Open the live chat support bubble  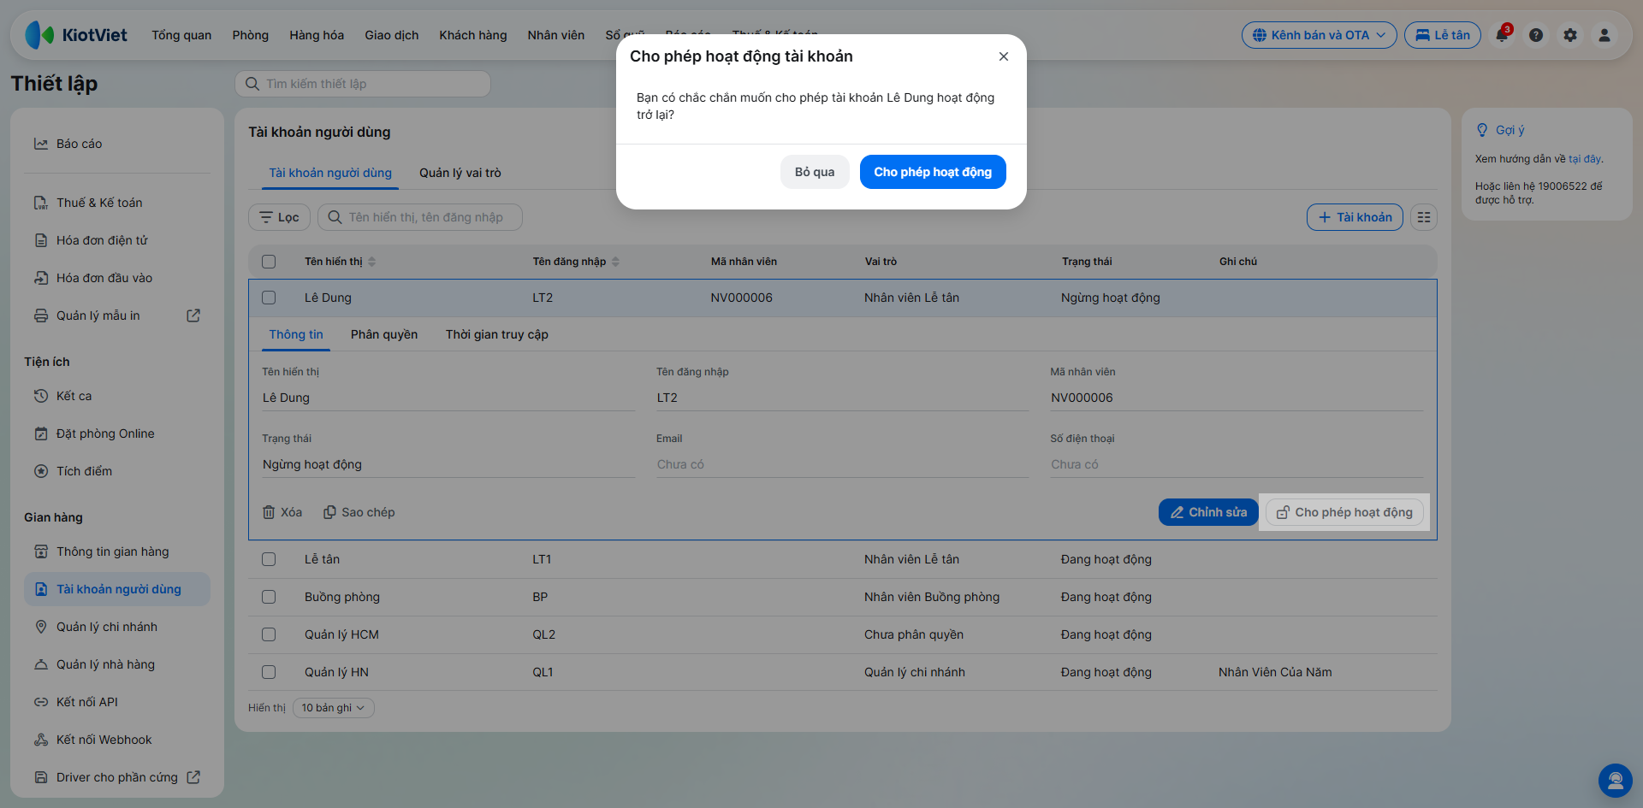point(1616,781)
